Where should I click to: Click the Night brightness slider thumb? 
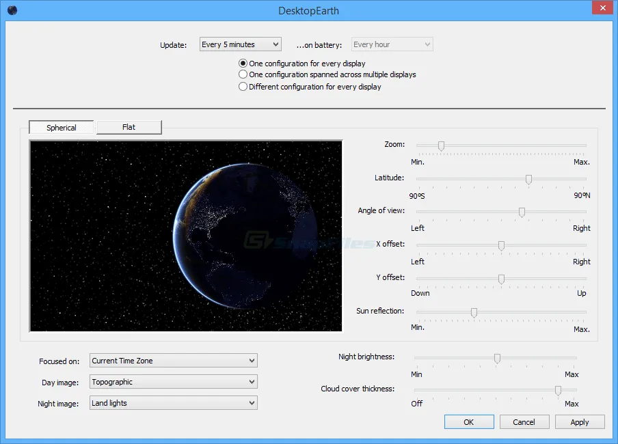click(x=498, y=359)
